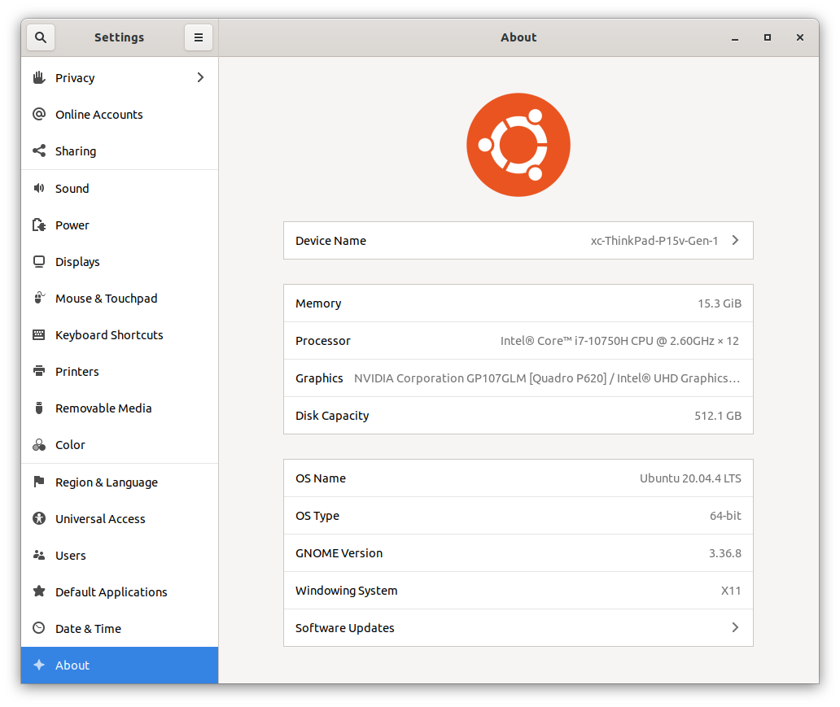Select Default Applications panel
The width and height of the screenshot is (840, 707).
coord(120,591)
